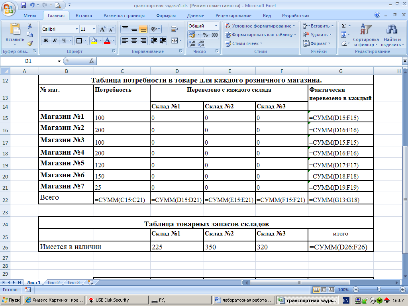The height and width of the screenshot is (306, 408).
Task: Decrease font size with the smaller A
Action: click(x=111, y=29)
